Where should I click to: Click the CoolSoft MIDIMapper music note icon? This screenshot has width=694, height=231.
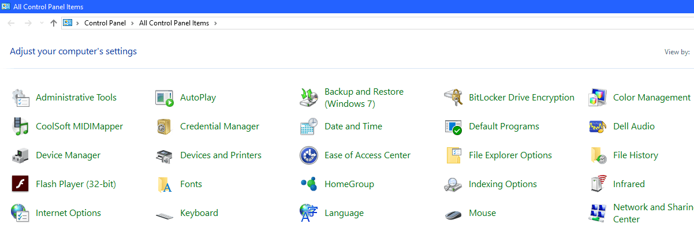(x=21, y=126)
